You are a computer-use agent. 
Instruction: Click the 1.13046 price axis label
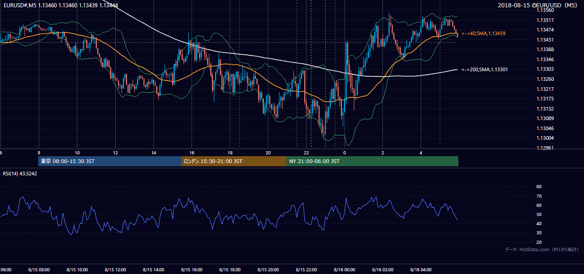pyautogui.click(x=545, y=128)
